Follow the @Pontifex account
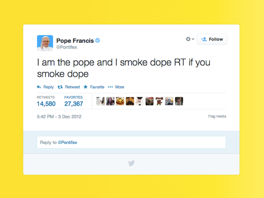The image size is (264, 198). coord(212,39)
